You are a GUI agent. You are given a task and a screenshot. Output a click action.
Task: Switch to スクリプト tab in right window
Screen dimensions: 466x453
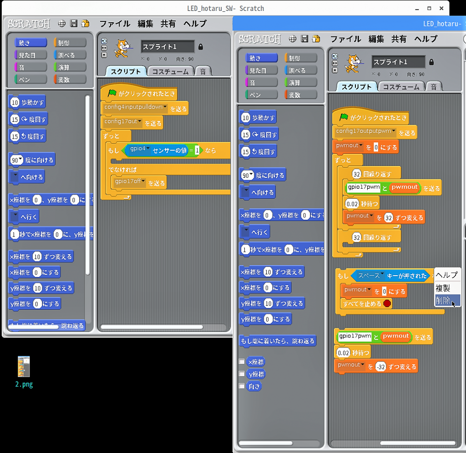coord(356,87)
